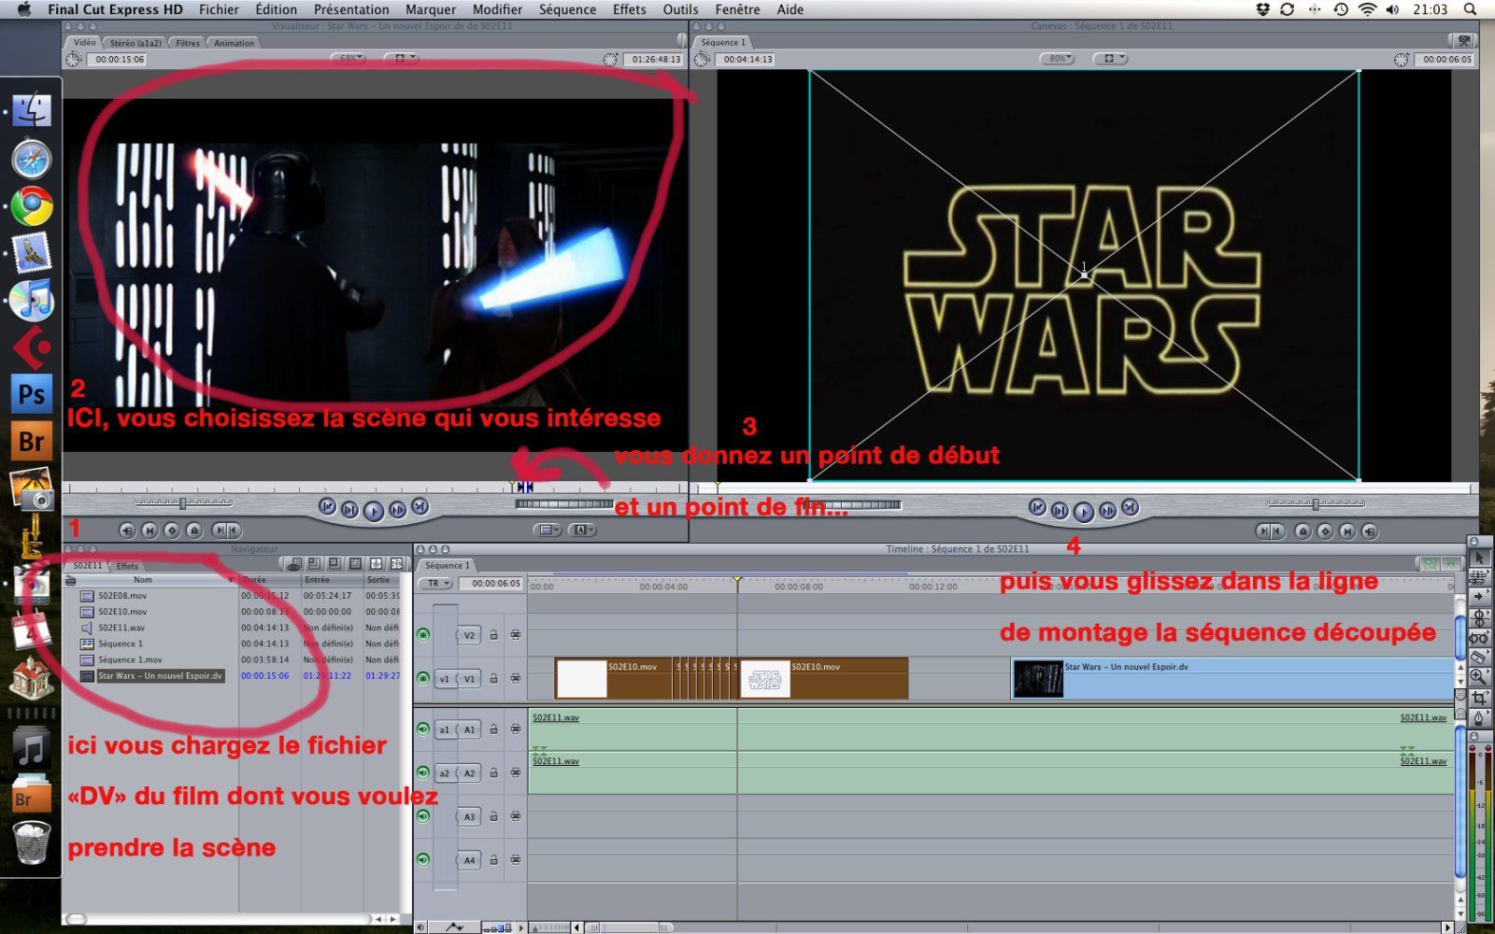The width and height of the screenshot is (1495, 934).
Task: Select the arrow Selection tool in tool palette
Action: click(x=1479, y=558)
